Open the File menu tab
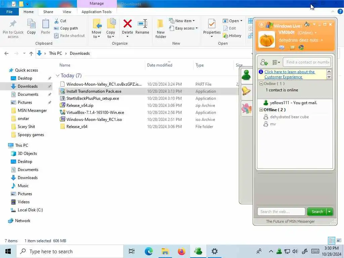Screen dimensions: 344x258 click(x=9, y=12)
